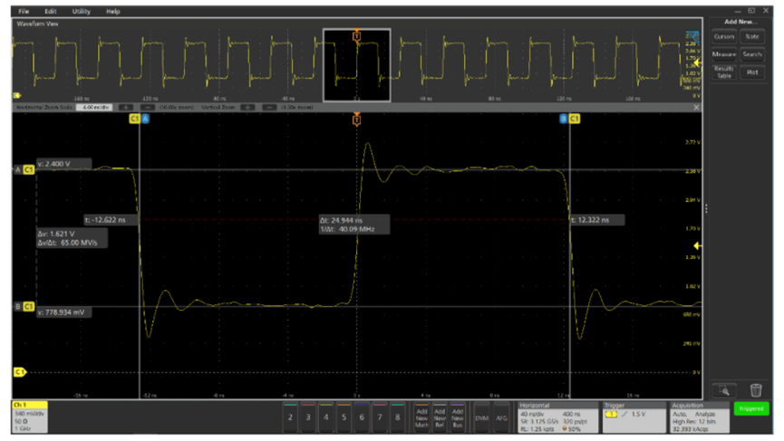Image resolution: width=784 pixels, height=441 pixels.
Task: Click the magnifier zoom icon
Action: coord(723,389)
